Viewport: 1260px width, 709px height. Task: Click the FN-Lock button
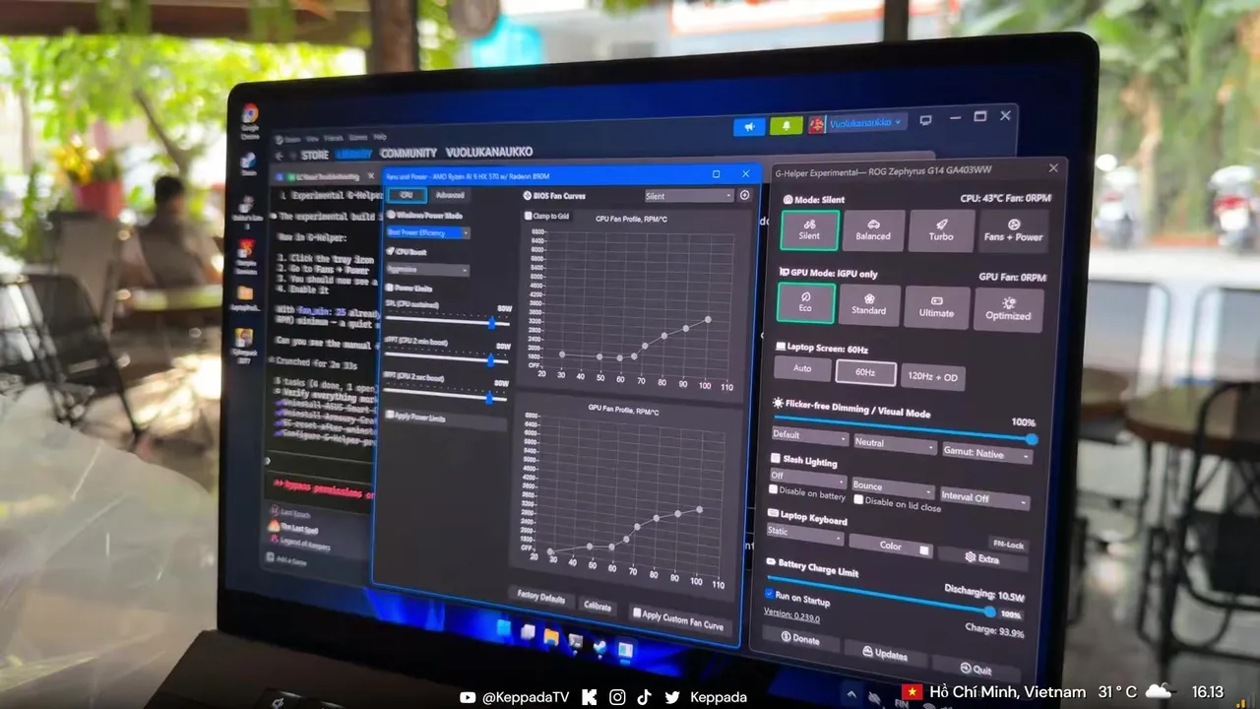[1007, 545]
